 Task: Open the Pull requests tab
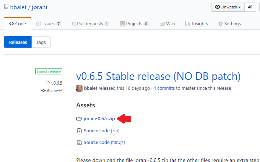pyautogui.click(x=90, y=24)
